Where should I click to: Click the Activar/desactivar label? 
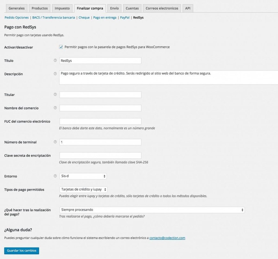pos(19,47)
